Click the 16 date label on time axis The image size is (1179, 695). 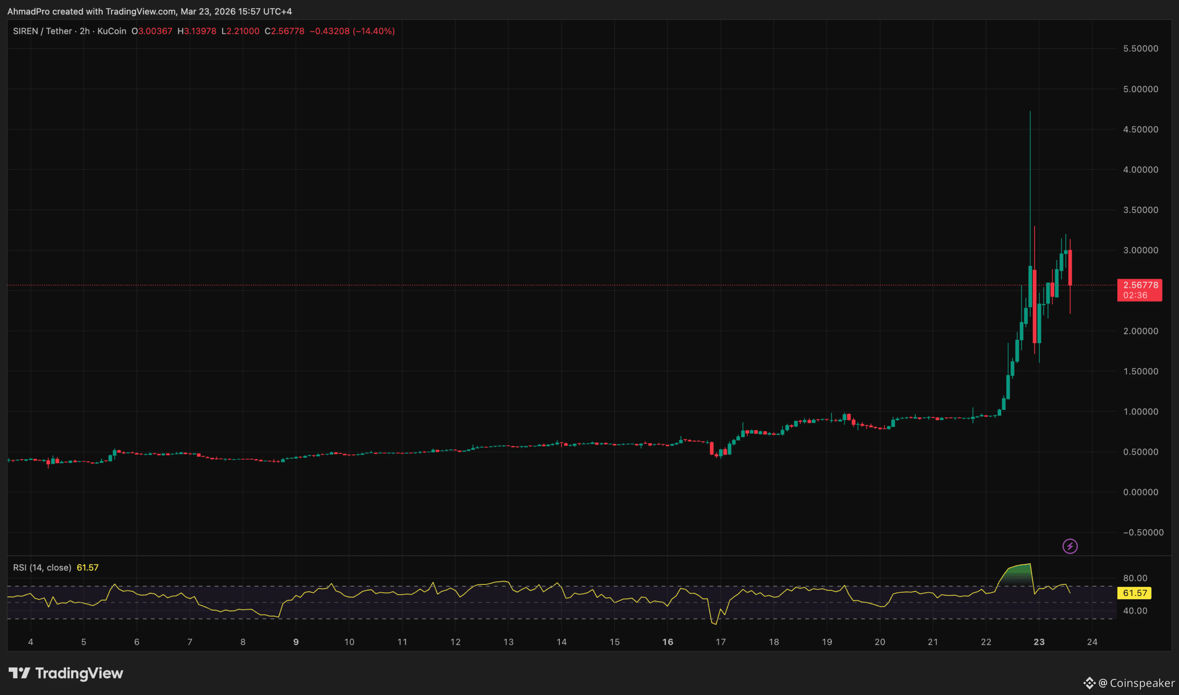click(667, 642)
